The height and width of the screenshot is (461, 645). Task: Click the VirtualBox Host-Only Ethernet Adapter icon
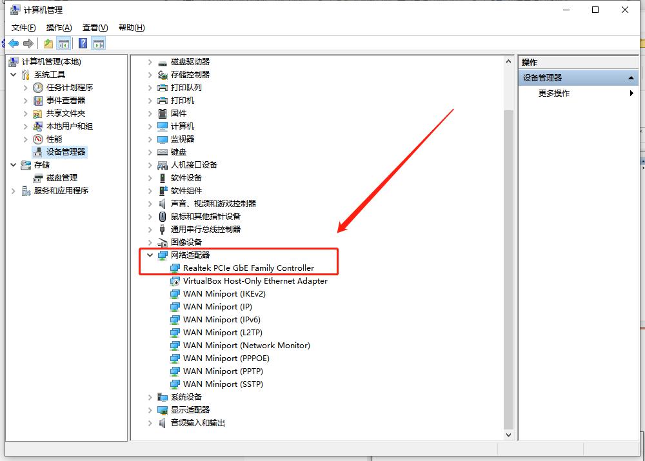click(175, 281)
